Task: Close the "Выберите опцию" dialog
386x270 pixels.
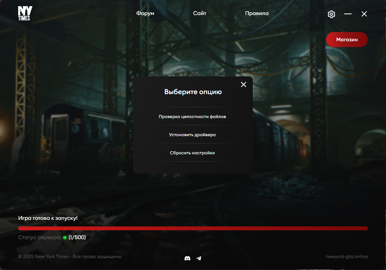Action: tap(244, 84)
